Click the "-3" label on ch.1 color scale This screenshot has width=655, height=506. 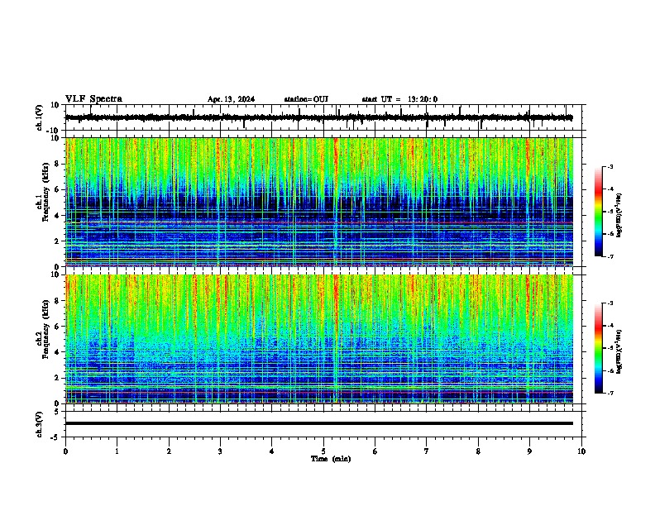pyautogui.click(x=610, y=167)
